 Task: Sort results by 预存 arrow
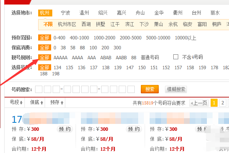(57, 103)
